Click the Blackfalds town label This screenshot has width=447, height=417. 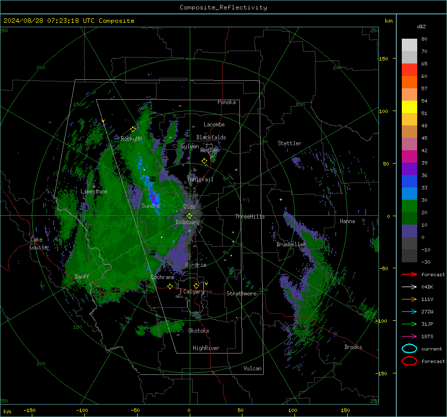pyautogui.click(x=211, y=137)
